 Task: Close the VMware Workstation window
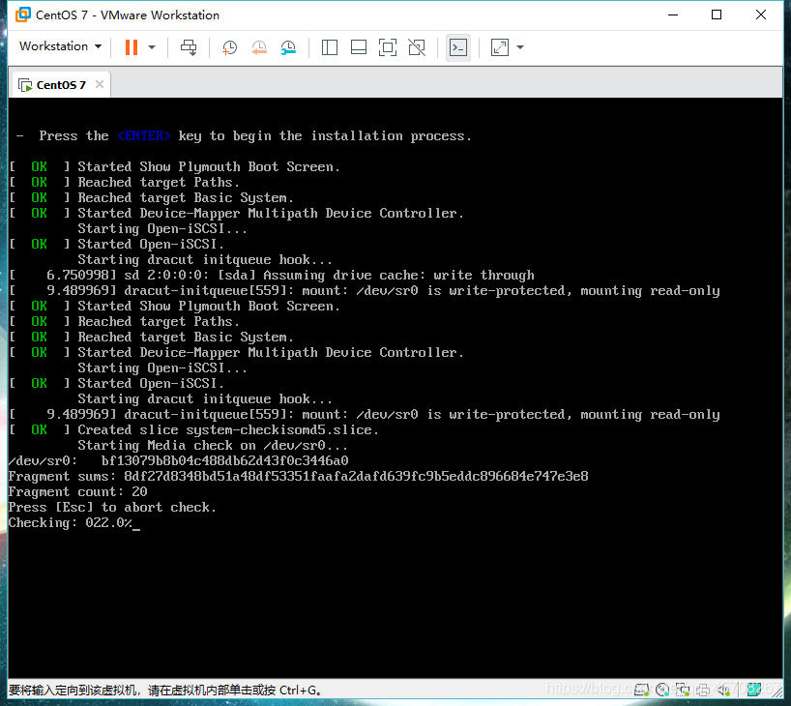point(761,15)
